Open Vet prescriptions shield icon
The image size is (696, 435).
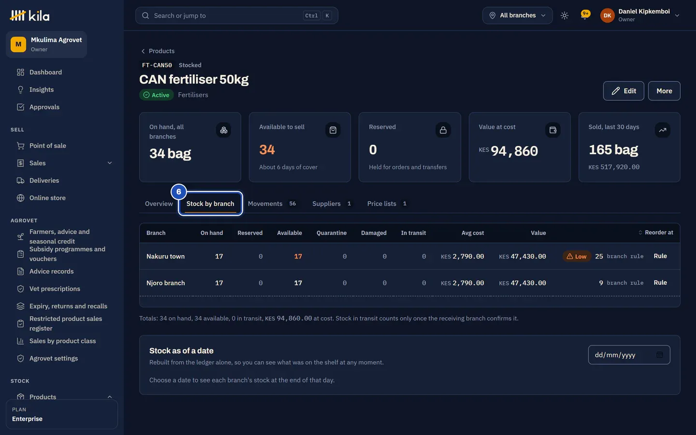pyautogui.click(x=20, y=289)
